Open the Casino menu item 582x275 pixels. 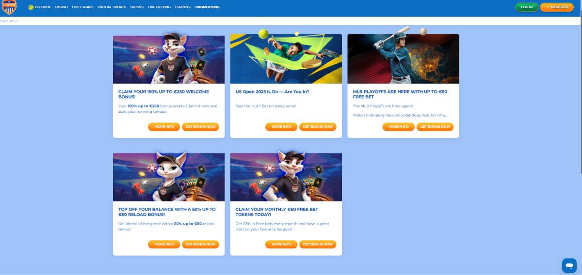point(61,7)
